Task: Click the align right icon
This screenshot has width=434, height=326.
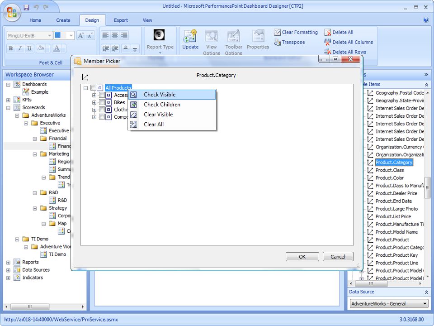Action: 124,35
